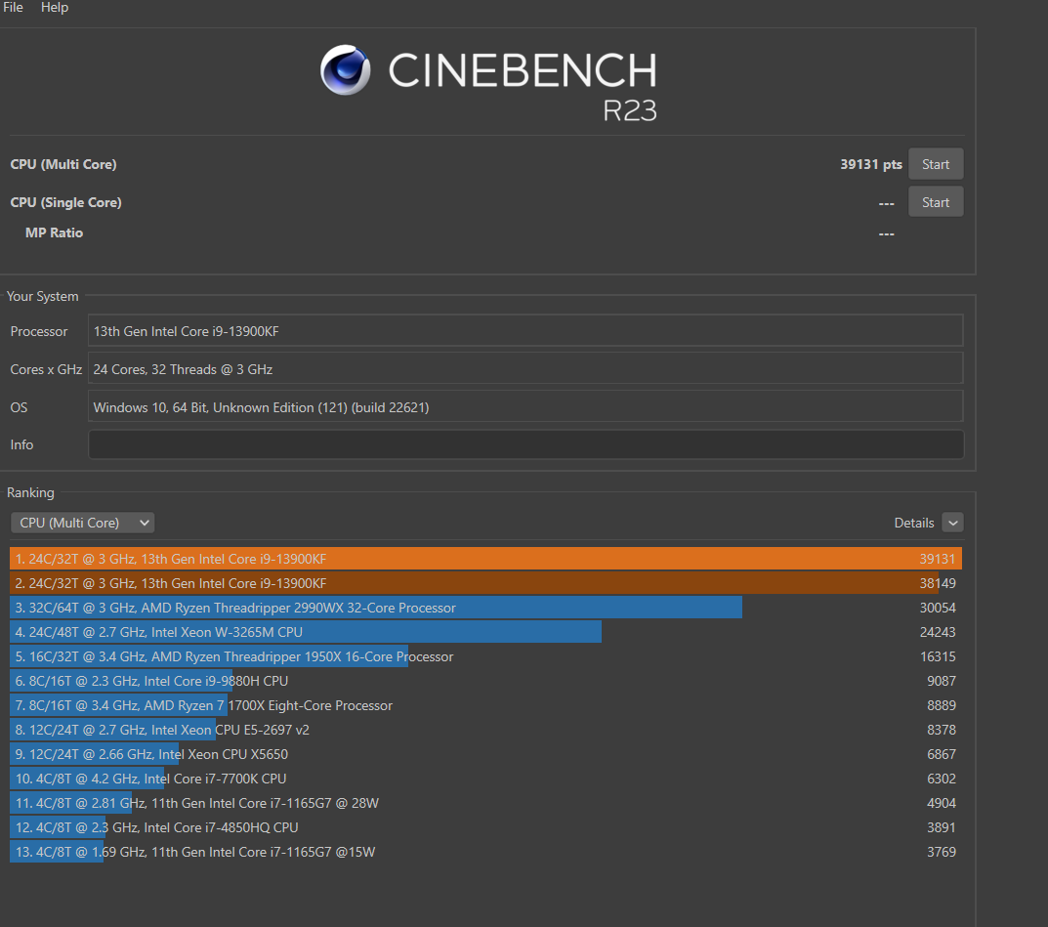Click the 39131 pts multi core score
This screenshot has height=927, width=1048.
(871, 164)
